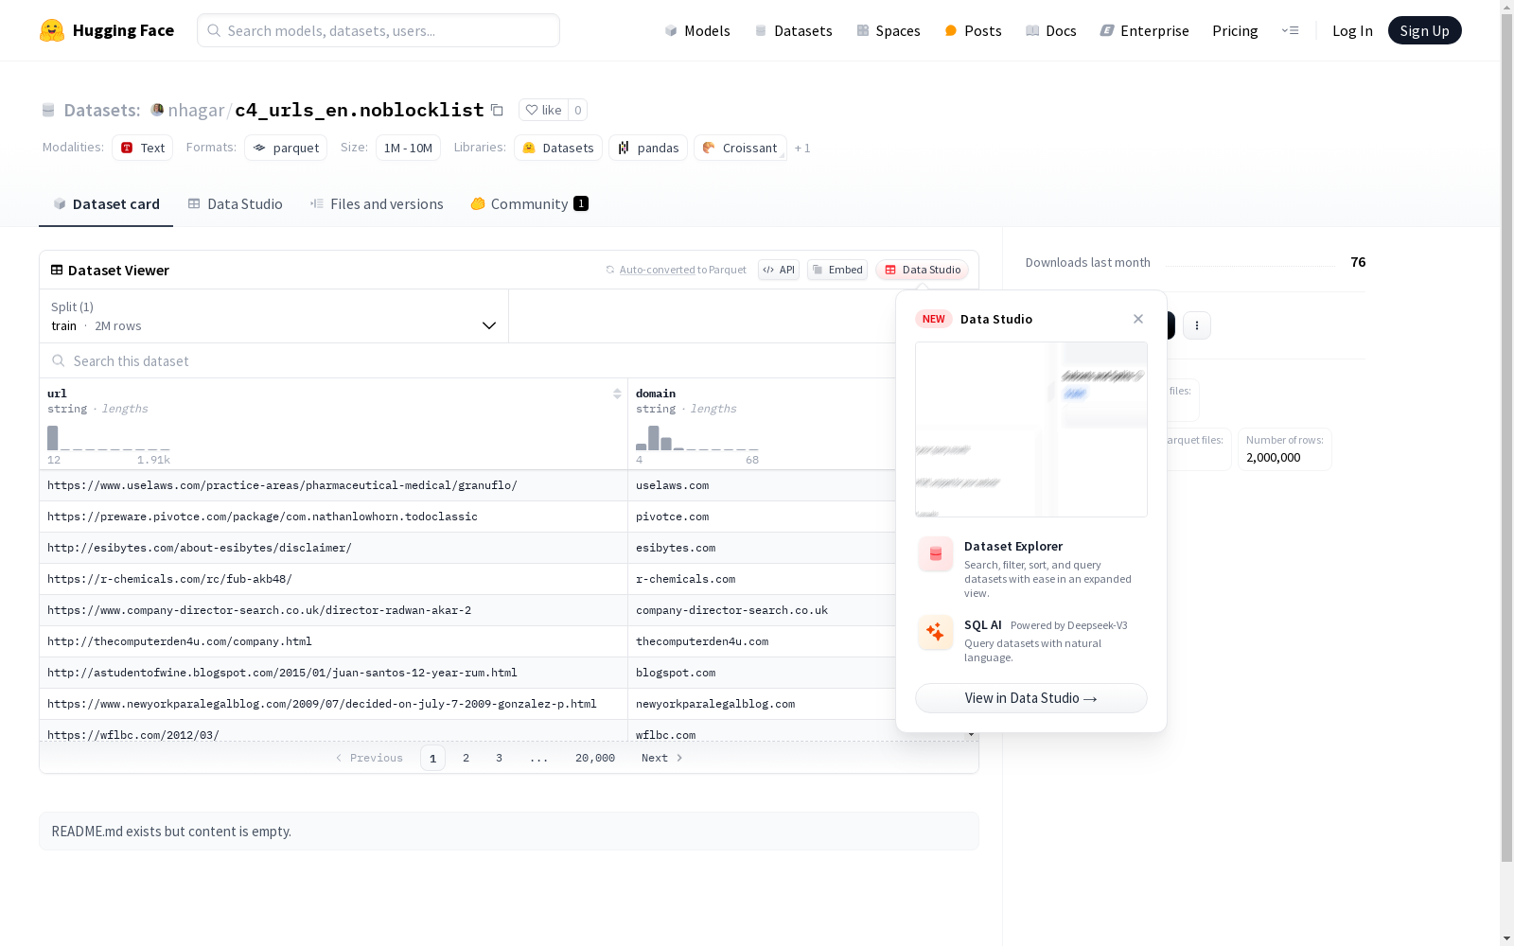Click the Data Studio preview thumbnail
This screenshot has height=946, width=1514.
click(1031, 429)
